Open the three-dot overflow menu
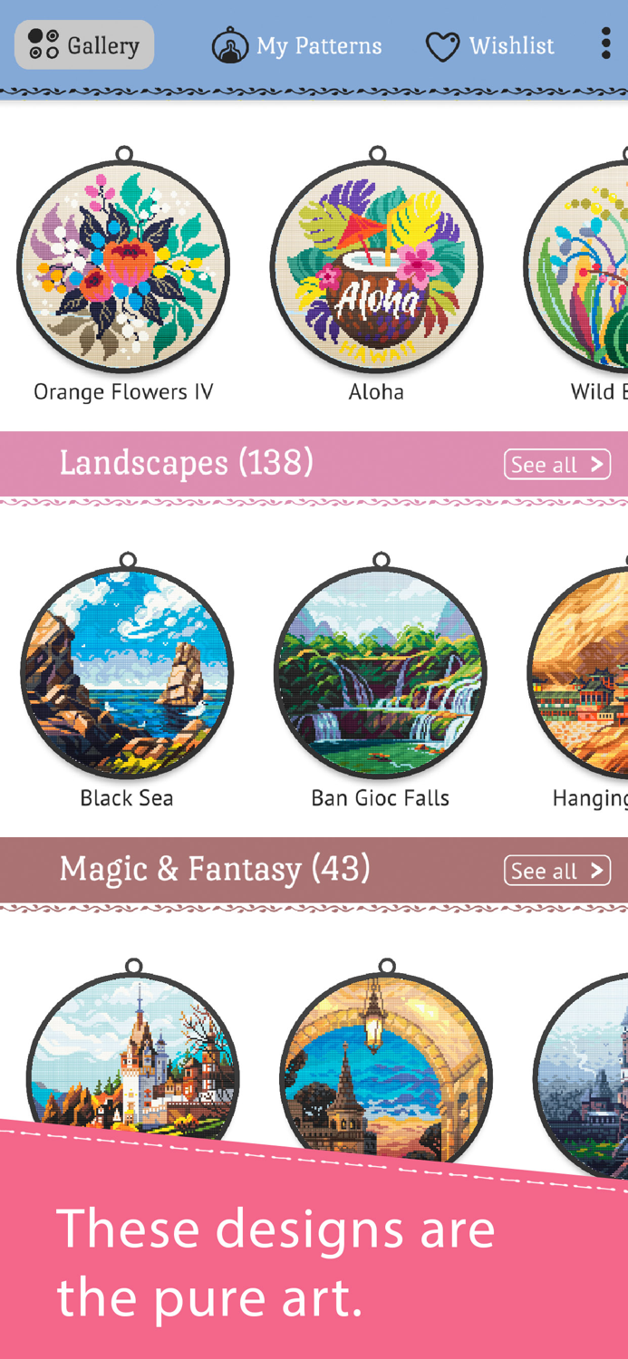This screenshot has width=628, height=1359. [605, 43]
